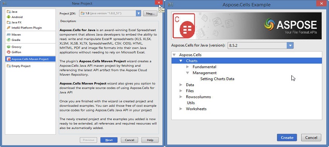The image size is (329, 147).
Task: Select the Fundamental tree item
Action: pyautogui.click(x=204, y=67)
